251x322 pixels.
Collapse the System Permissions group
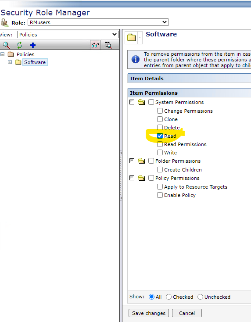[x=132, y=102]
